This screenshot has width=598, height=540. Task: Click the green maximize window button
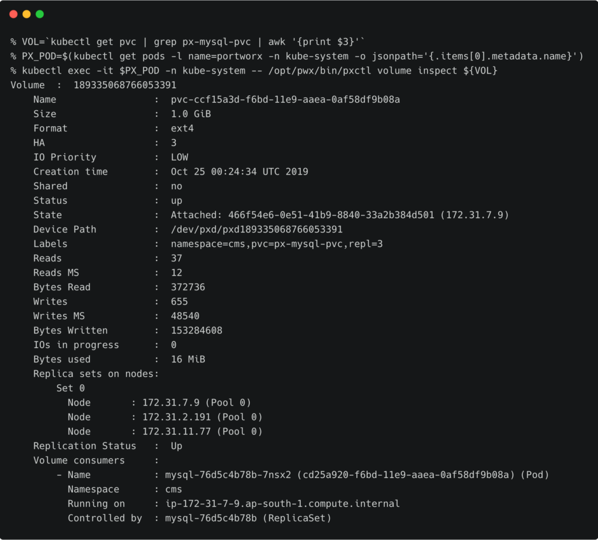pos(40,14)
